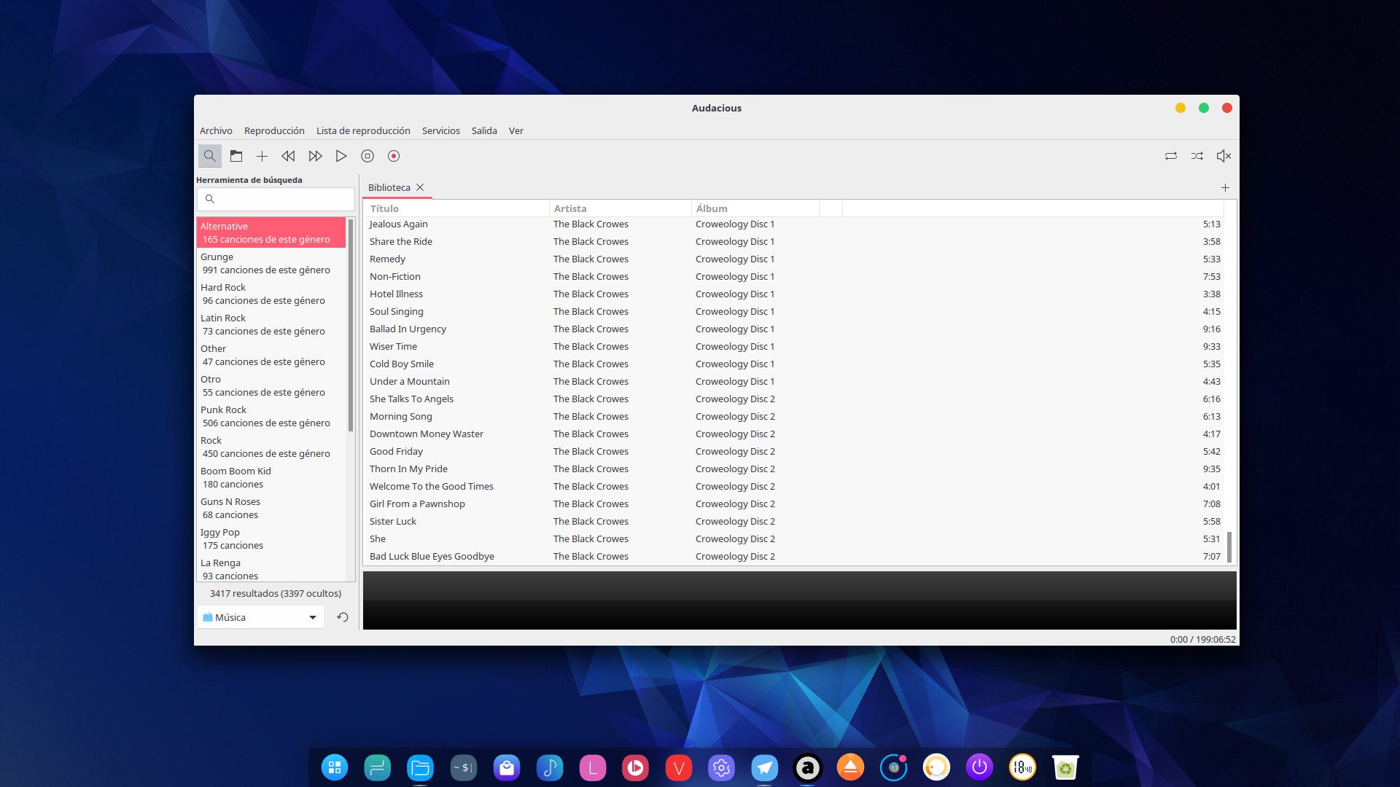The width and height of the screenshot is (1400, 787).
Task: Click the power button dock icon
Action: [x=979, y=767]
